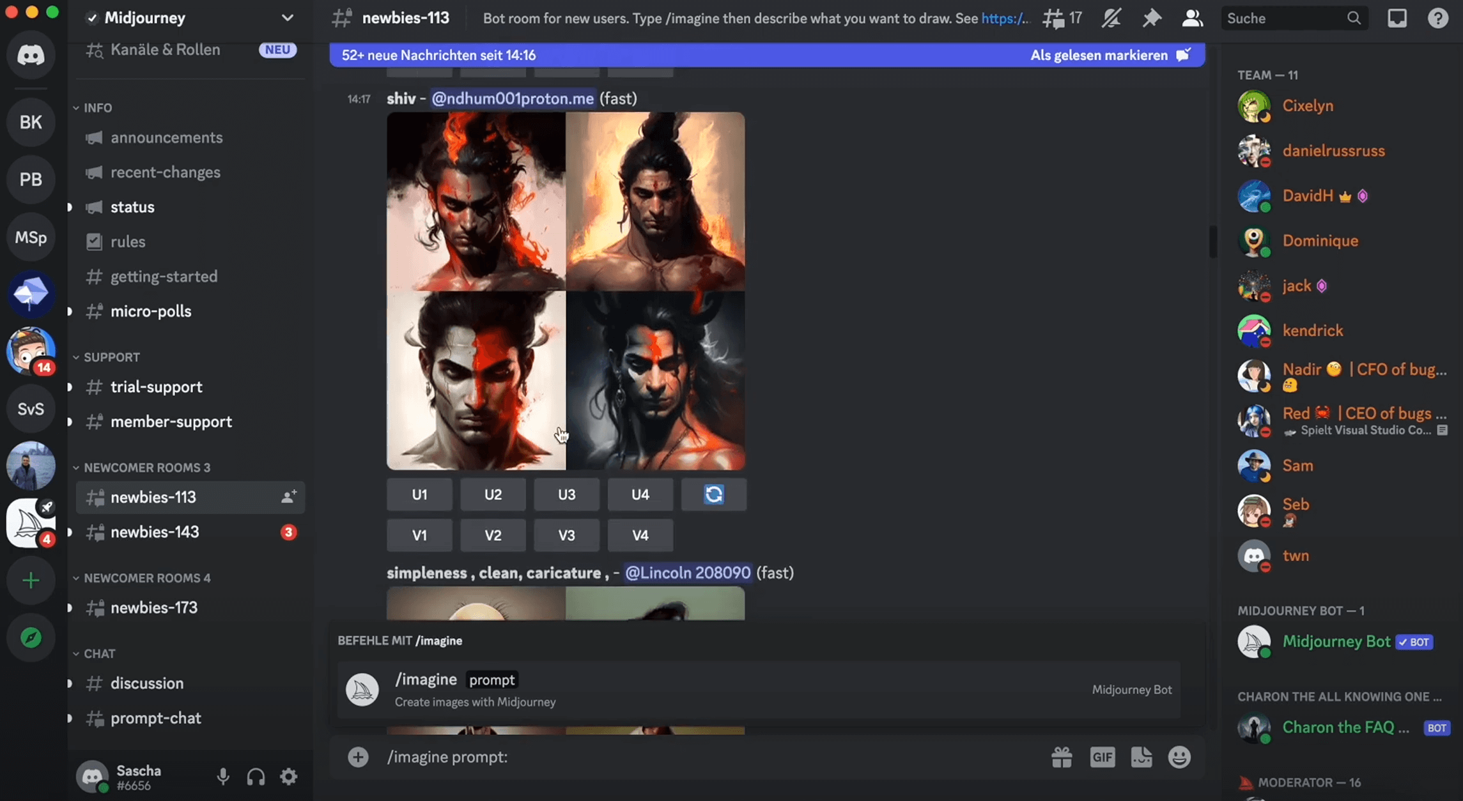The image size is (1463, 801).
Task: Create variations with V4
Action: tap(640, 535)
